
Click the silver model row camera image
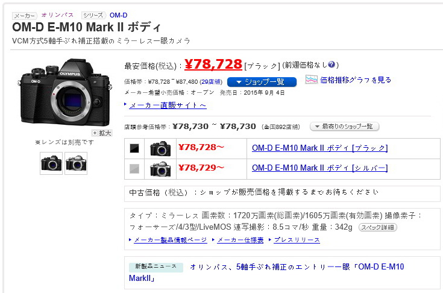160,169
